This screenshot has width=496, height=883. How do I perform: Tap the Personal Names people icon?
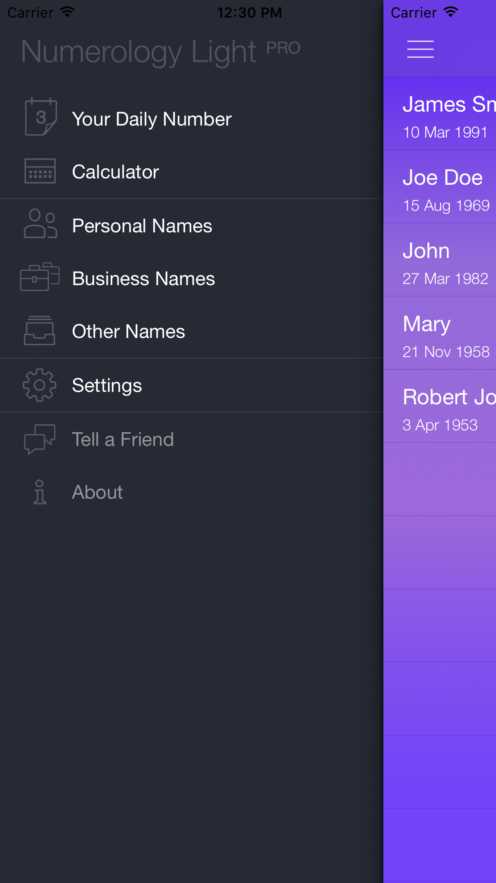[40, 224]
